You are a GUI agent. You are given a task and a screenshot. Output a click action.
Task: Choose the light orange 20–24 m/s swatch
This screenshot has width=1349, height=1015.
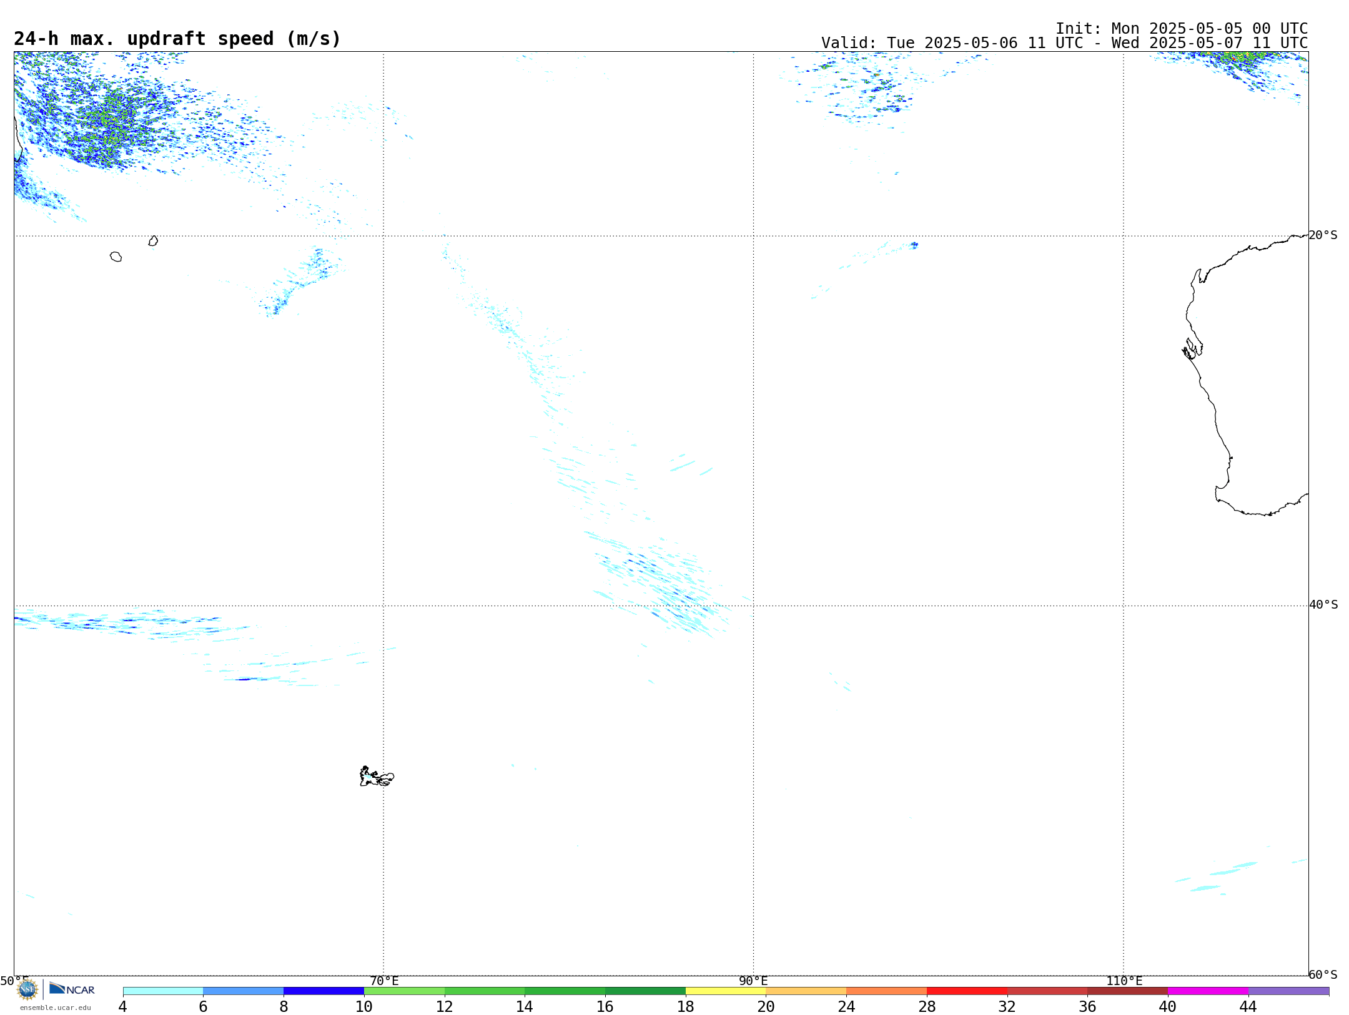[x=806, y=991]
